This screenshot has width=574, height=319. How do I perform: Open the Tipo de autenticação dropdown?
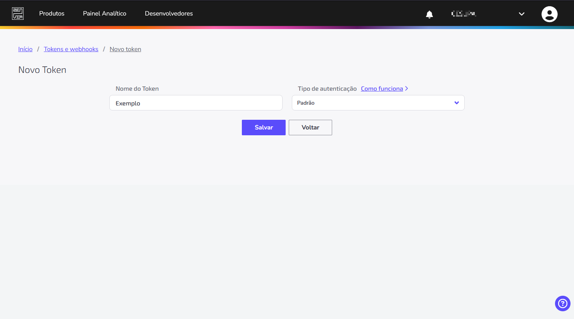pyautogui.click(x=378, y=103)
